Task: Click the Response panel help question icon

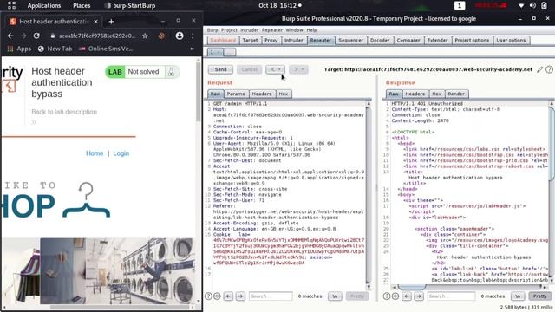Action: [387, 296]
